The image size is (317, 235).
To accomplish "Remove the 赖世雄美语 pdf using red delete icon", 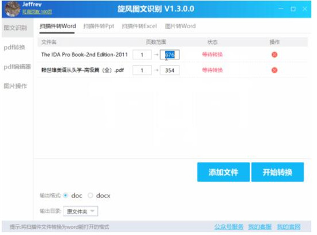I will pos(274,70).
